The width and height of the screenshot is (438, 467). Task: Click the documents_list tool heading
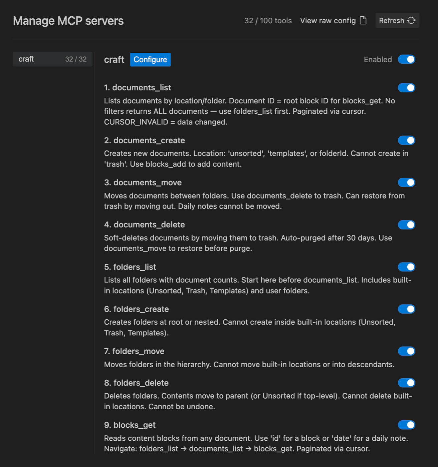pyautogui.click(x=138, y=87)
